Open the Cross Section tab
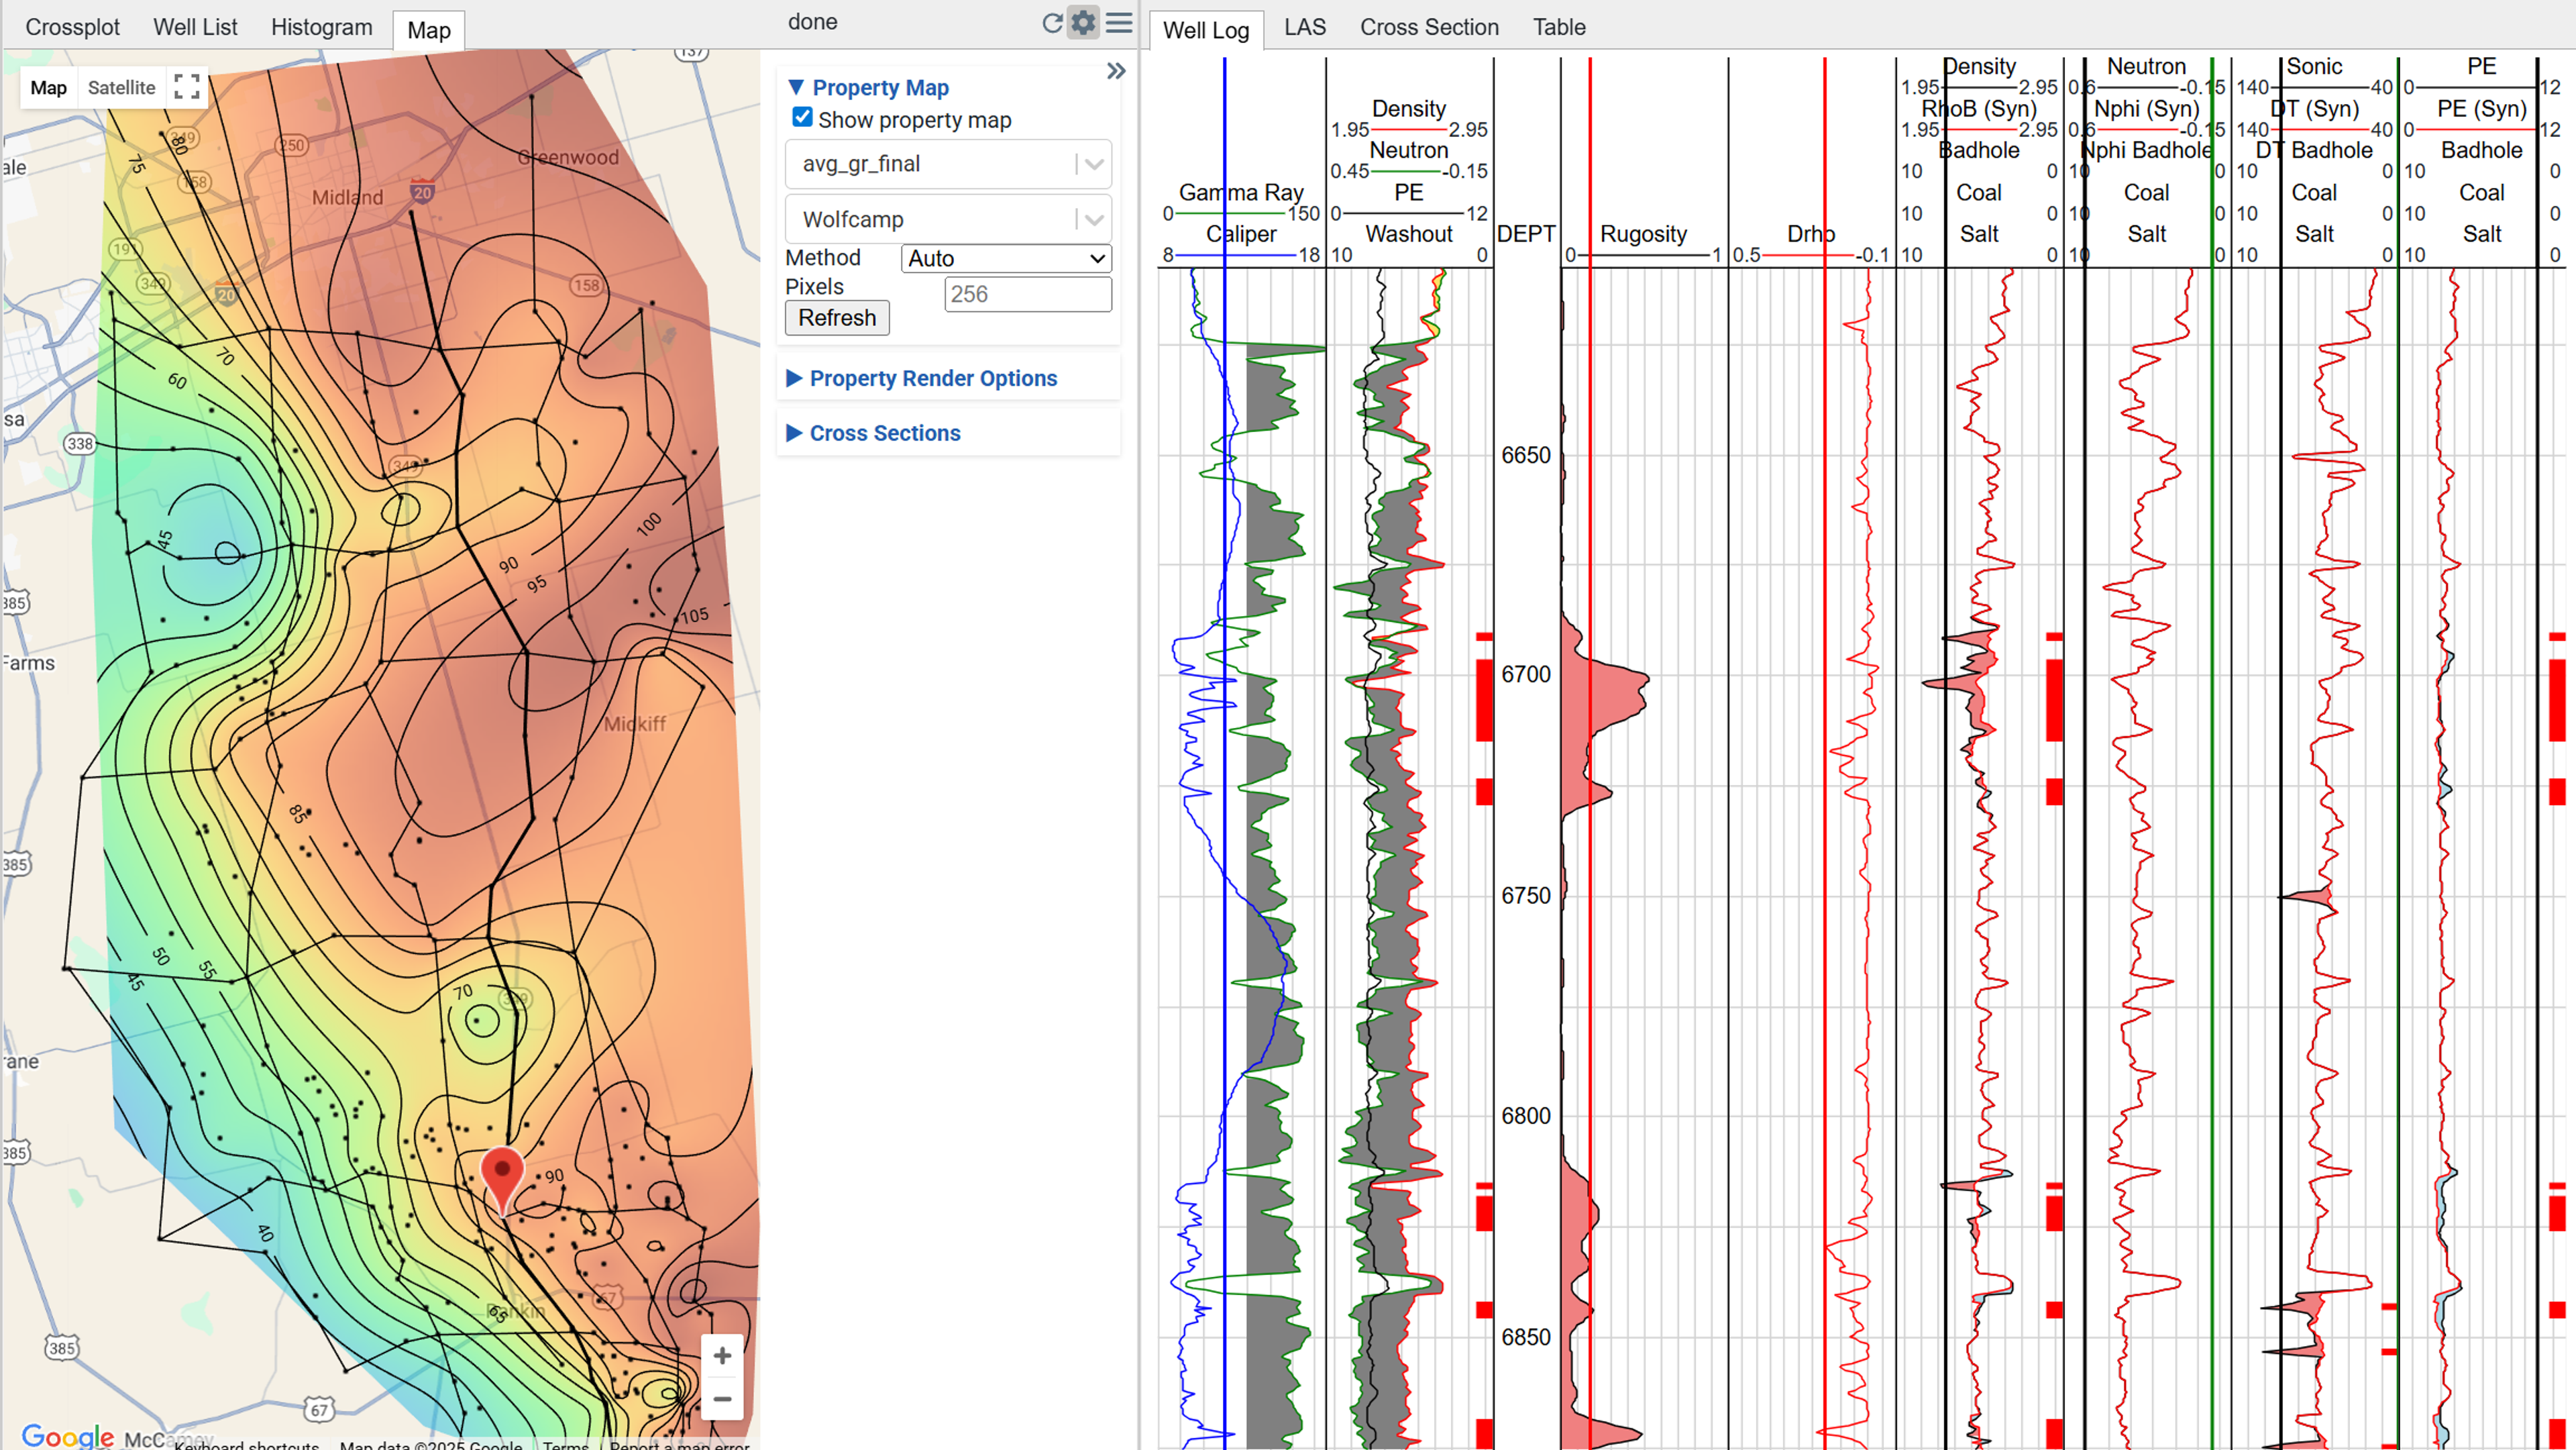Viewport: 2576px width, 1450px height. [1428, 27]
